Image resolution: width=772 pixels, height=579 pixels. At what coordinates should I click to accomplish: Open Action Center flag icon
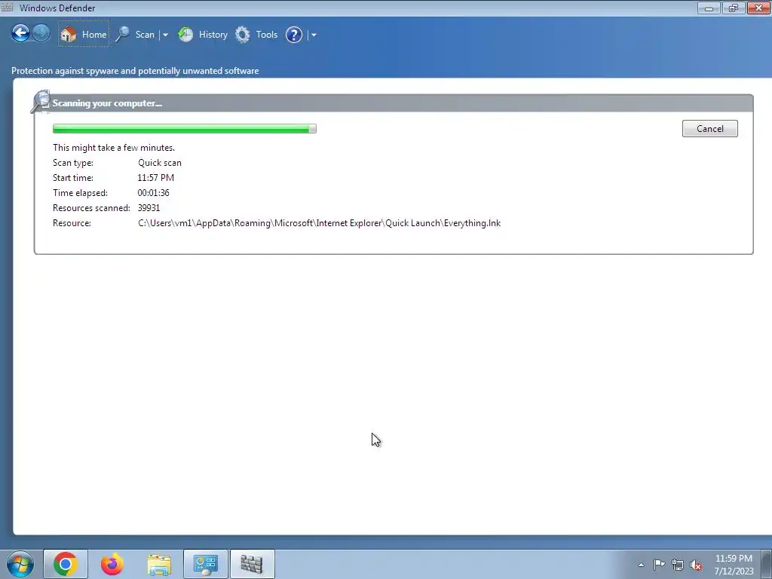coord(659,564)
